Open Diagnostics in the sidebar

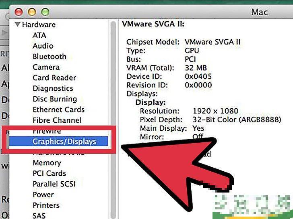click(x=53, y=89)
